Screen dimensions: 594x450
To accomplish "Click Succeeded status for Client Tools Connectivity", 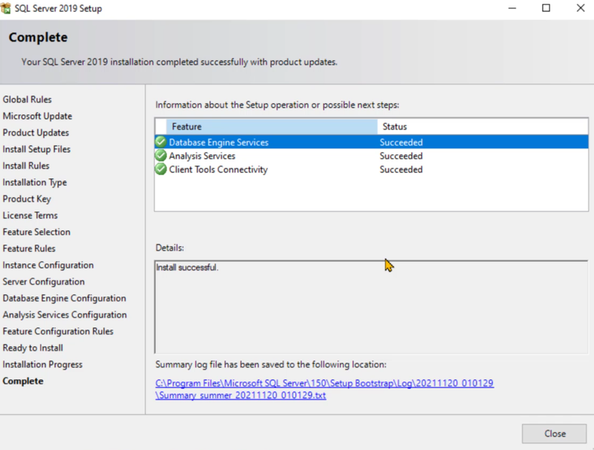I will point(401,170).
